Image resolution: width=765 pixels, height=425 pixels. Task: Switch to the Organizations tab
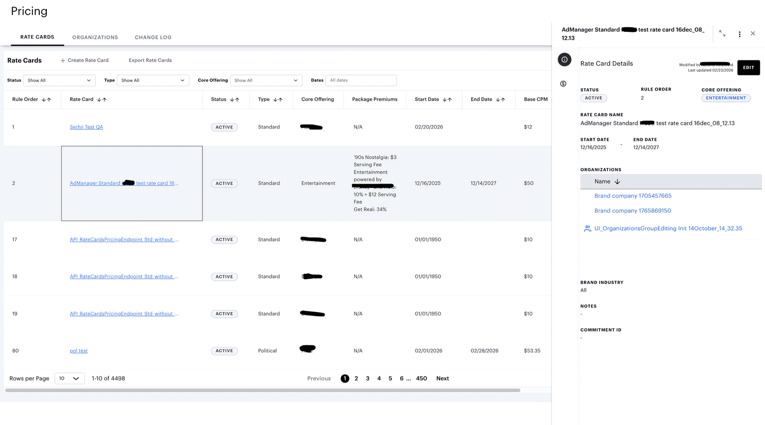95,37
